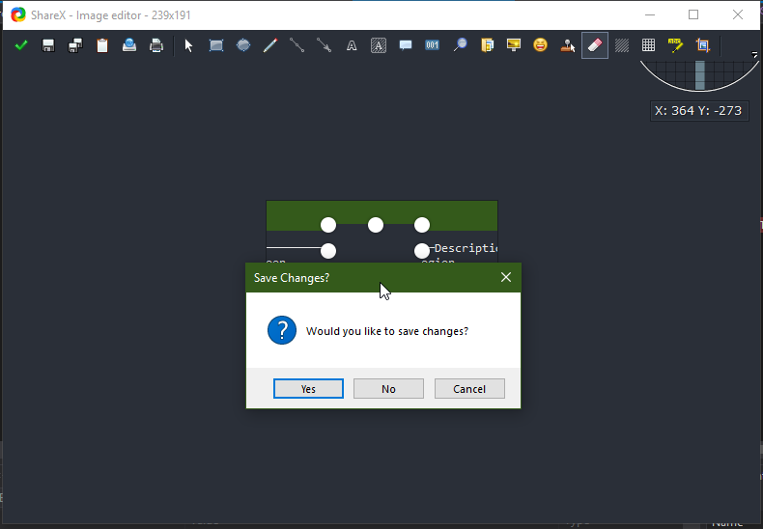Viewport: 763px width, 529px height.
Task: Select the Speech balloon tool
Action: point(406,45)
